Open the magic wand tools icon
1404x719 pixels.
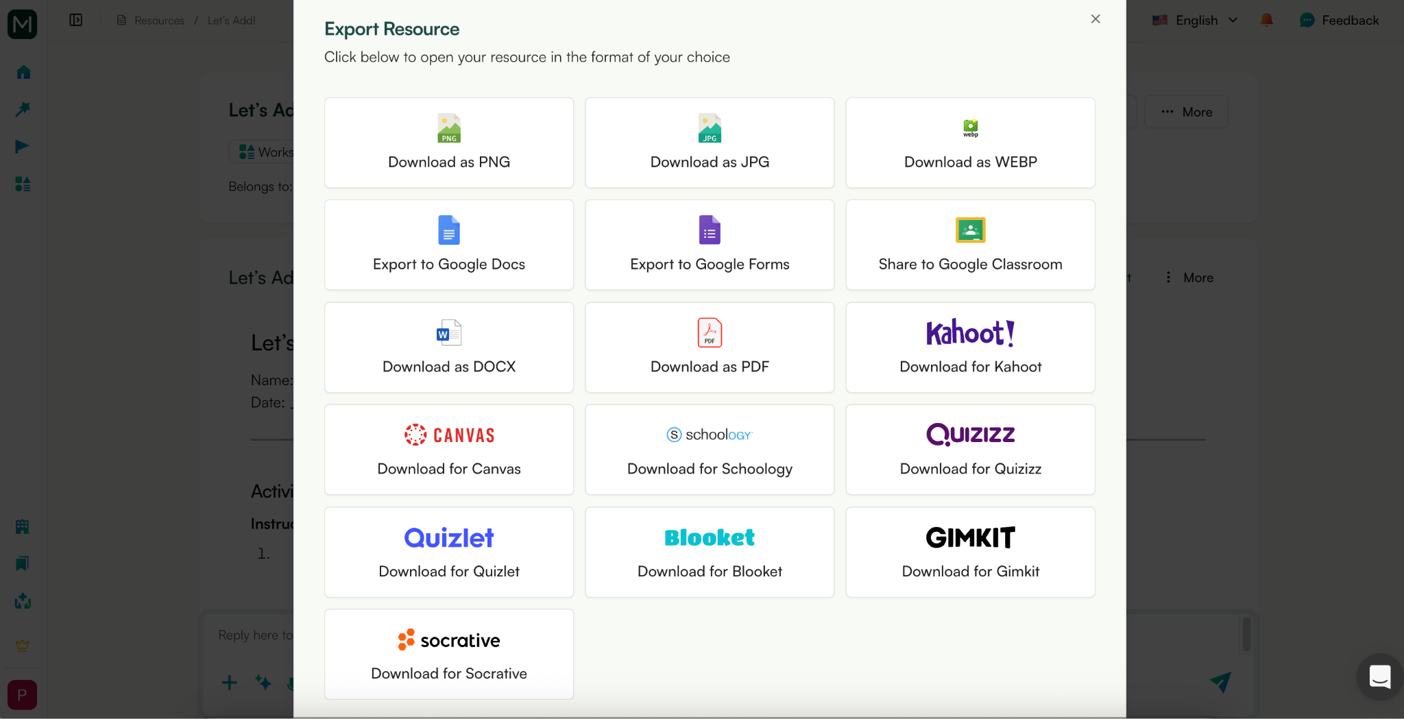click(x=23, y=109)
